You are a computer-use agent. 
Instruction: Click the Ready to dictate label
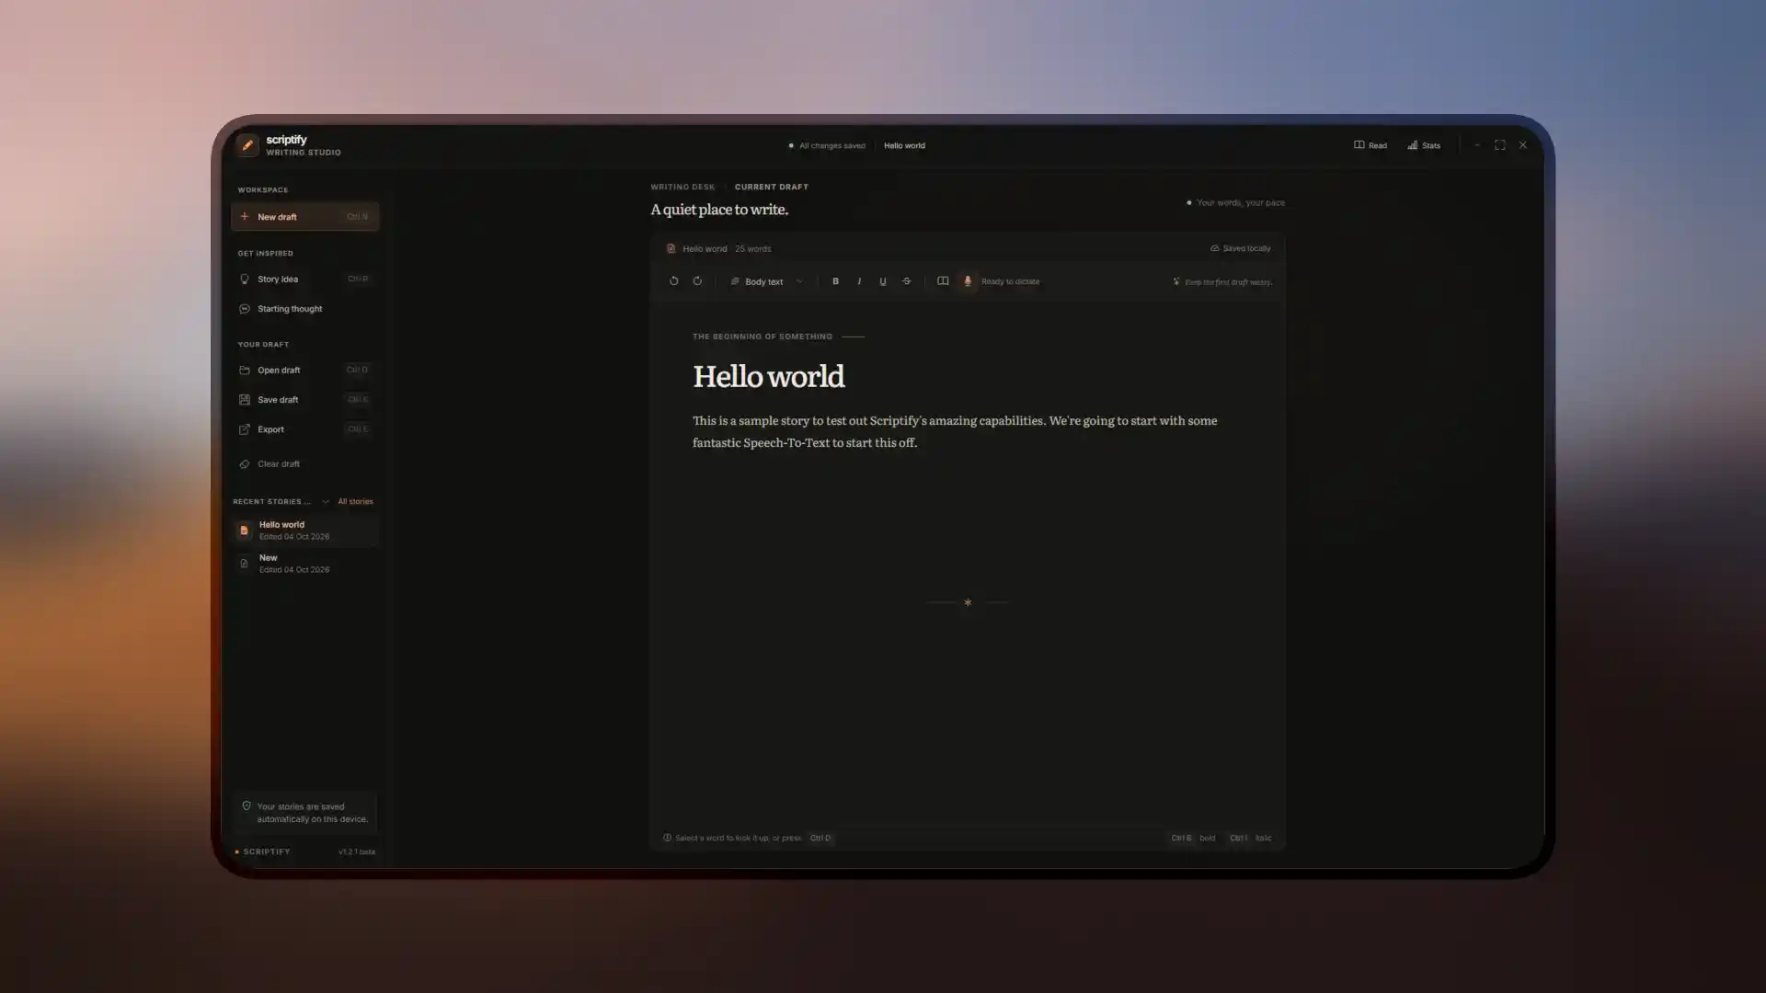click(x=1010, y=281)
